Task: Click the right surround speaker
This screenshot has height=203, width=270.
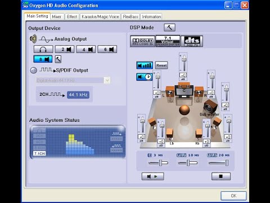Action: (217, 122)
